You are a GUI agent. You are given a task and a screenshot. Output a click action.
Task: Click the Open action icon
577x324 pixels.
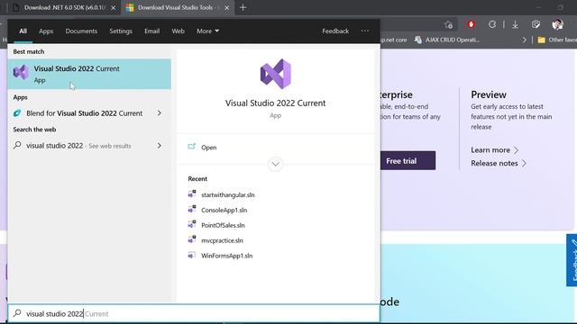192,147
